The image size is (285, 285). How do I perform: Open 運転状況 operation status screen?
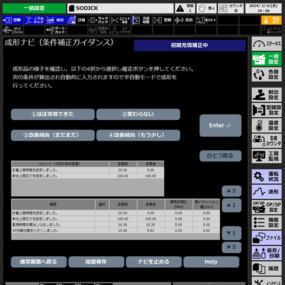(x=266, y=177)
